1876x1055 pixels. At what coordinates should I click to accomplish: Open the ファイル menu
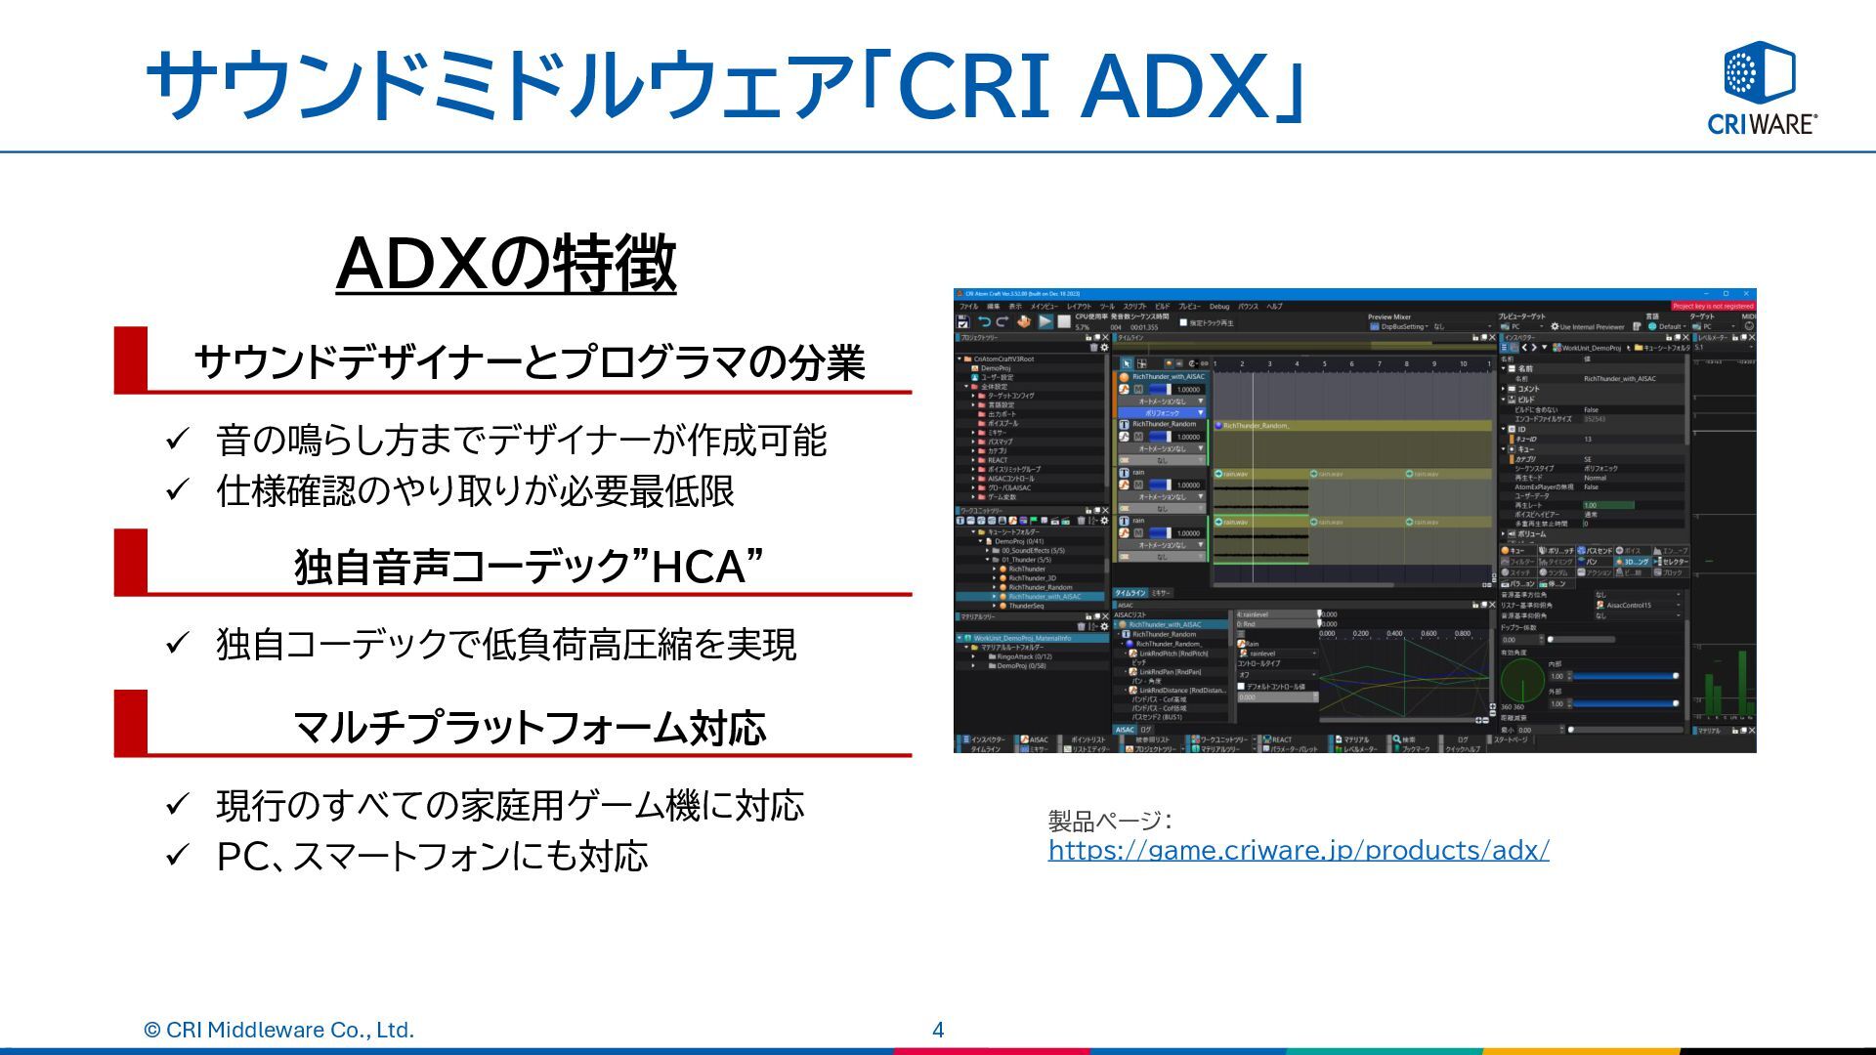pos(968,307)
